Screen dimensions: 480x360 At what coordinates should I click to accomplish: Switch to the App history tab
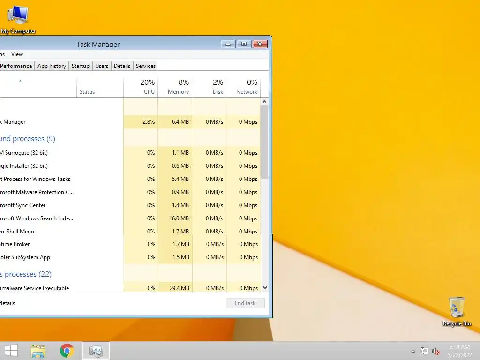(52, 66)
